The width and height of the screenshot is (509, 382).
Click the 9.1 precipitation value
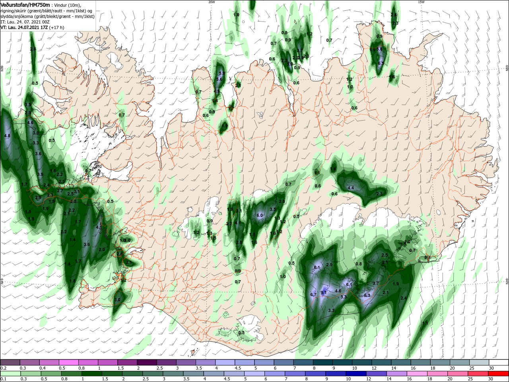click(323, 292)
